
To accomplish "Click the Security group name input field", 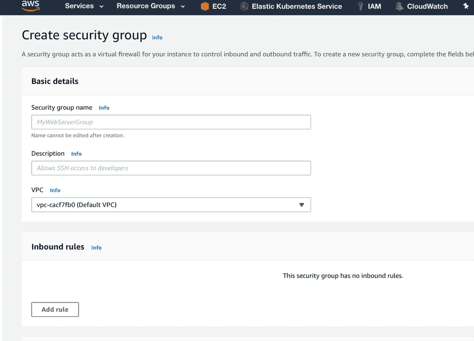I will point(171,122).
